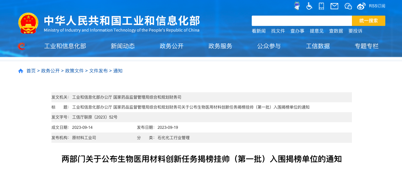
Task: Click the wheelchair accessibility icon
Action: pyautogui.click(x=310, y=6)
